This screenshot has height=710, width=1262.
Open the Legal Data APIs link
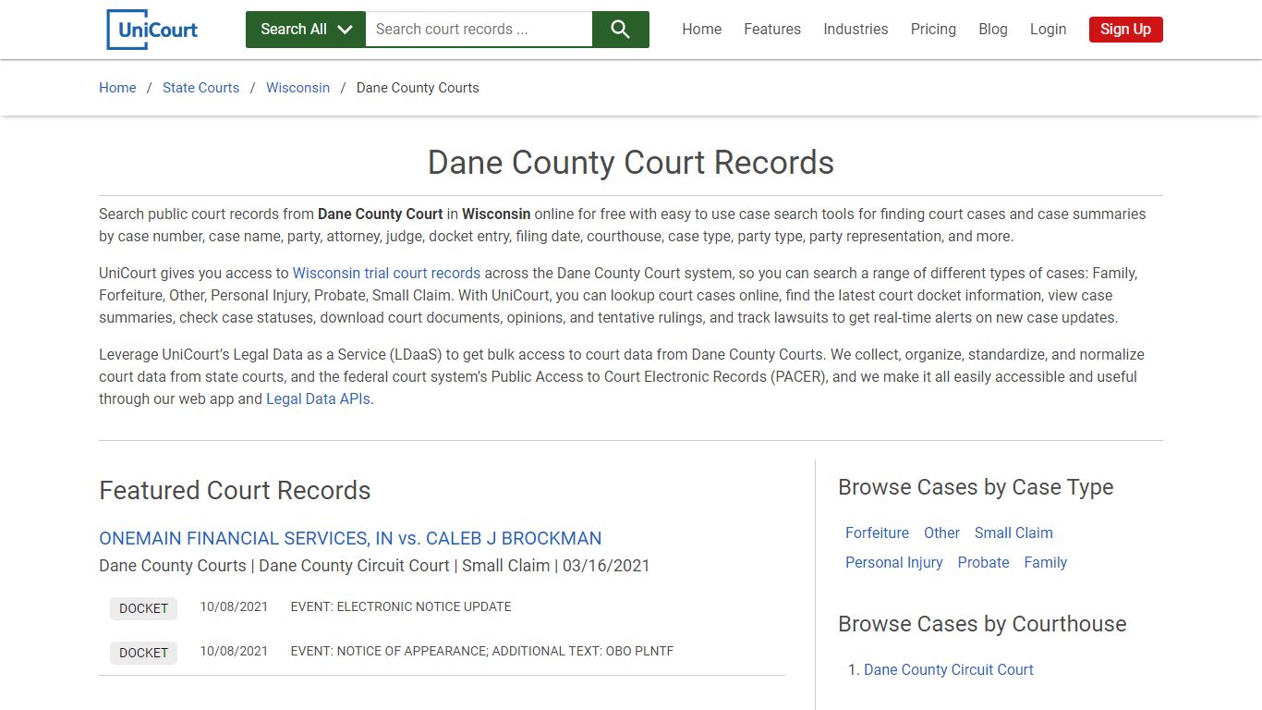318,399
